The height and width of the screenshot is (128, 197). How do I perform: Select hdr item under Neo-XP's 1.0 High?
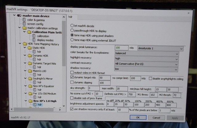[x=39, y=105]
